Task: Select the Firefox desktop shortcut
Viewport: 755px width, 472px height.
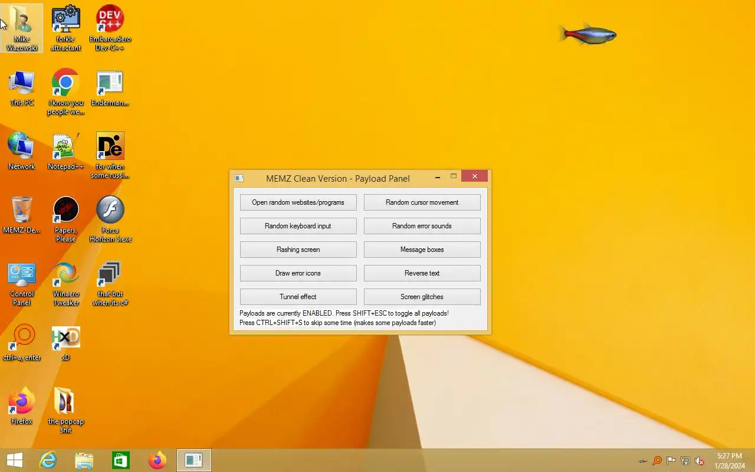Action: [22, 407]
